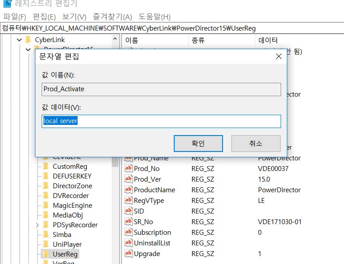Select the UniPlayer folder icon
The height and width of the screenshot is (264, 344).
(46, 244)
